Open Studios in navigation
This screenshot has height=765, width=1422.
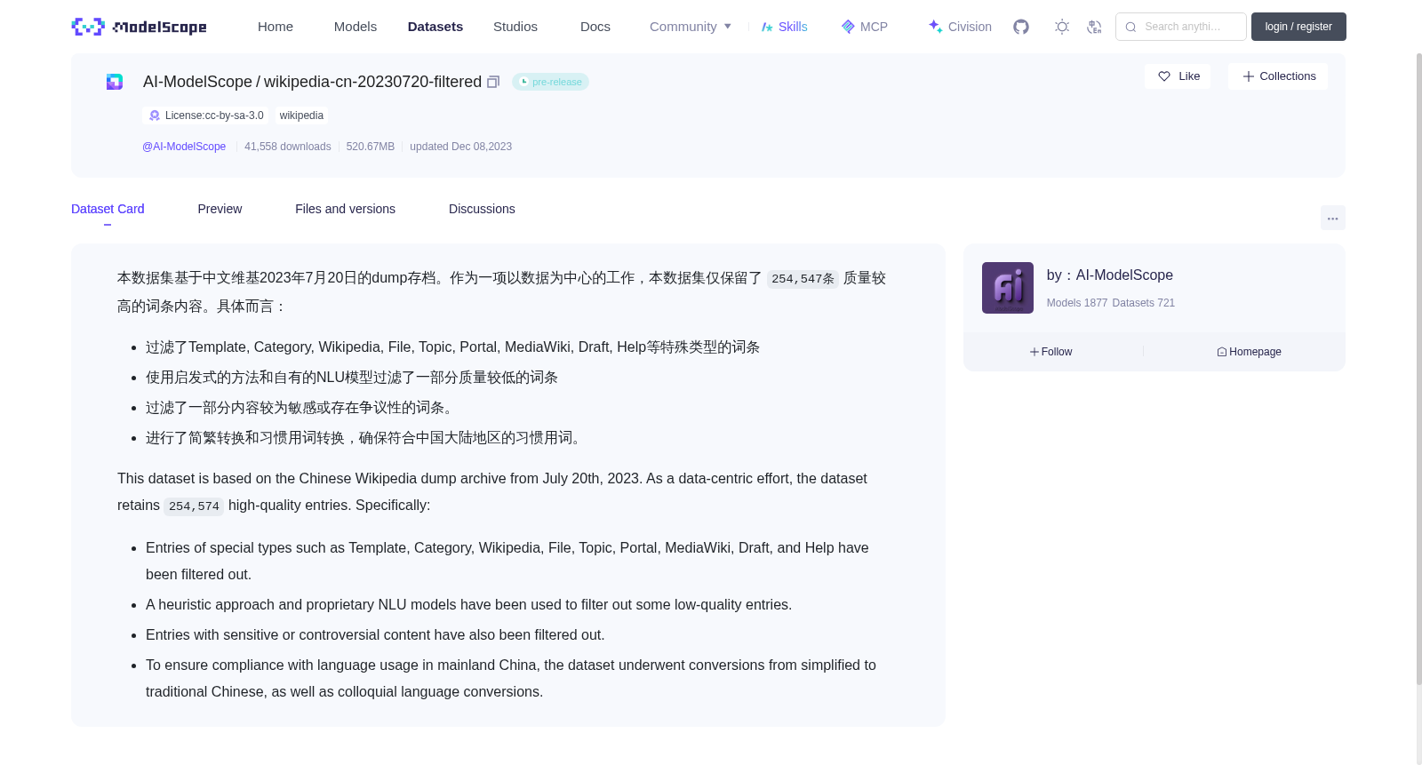[515, 27]
